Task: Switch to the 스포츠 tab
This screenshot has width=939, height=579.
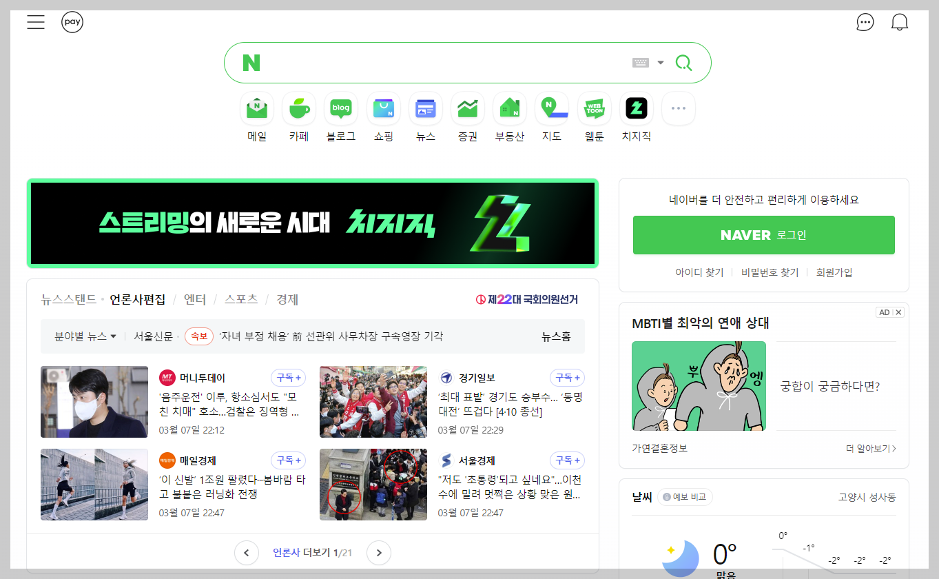Action: (x=241, y=299)
